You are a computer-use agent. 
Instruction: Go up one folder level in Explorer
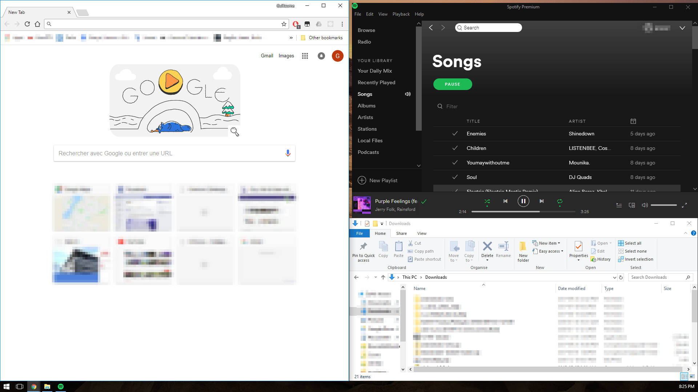coord(383,277)
